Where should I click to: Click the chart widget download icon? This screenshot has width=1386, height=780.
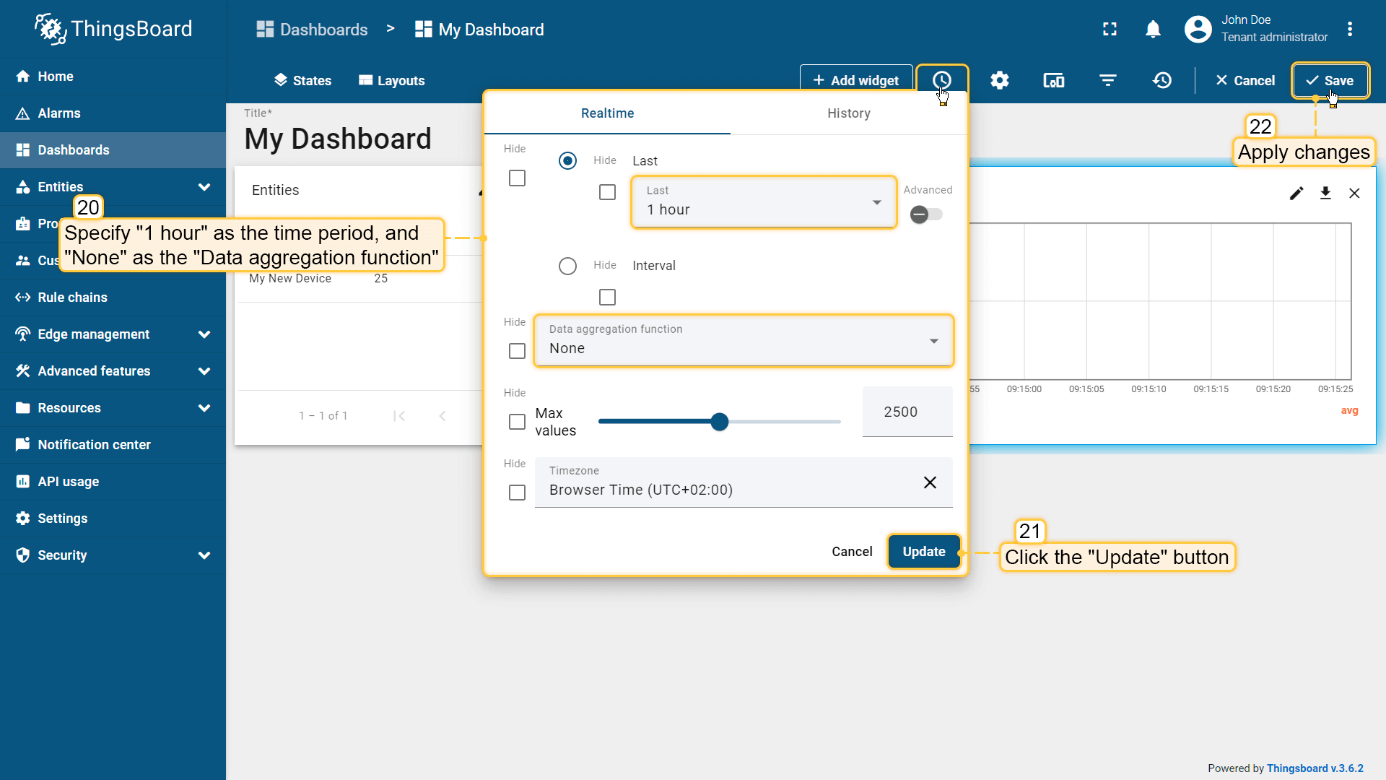[1325, 193]
